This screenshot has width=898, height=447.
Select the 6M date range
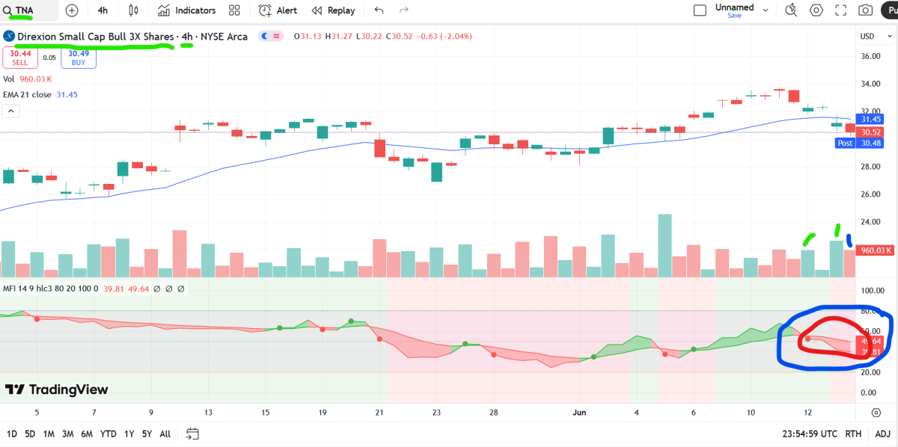(87, 434)
